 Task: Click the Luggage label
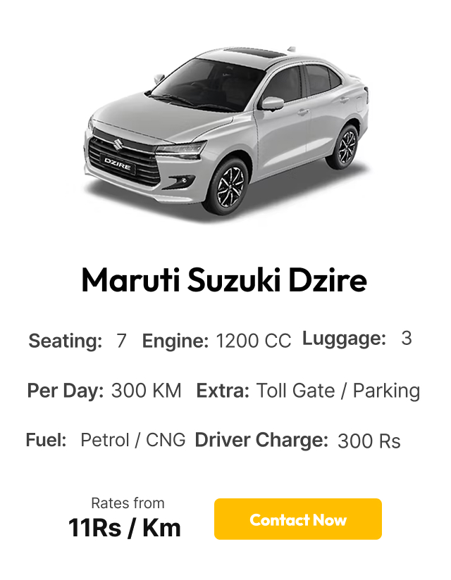point(344,339)
